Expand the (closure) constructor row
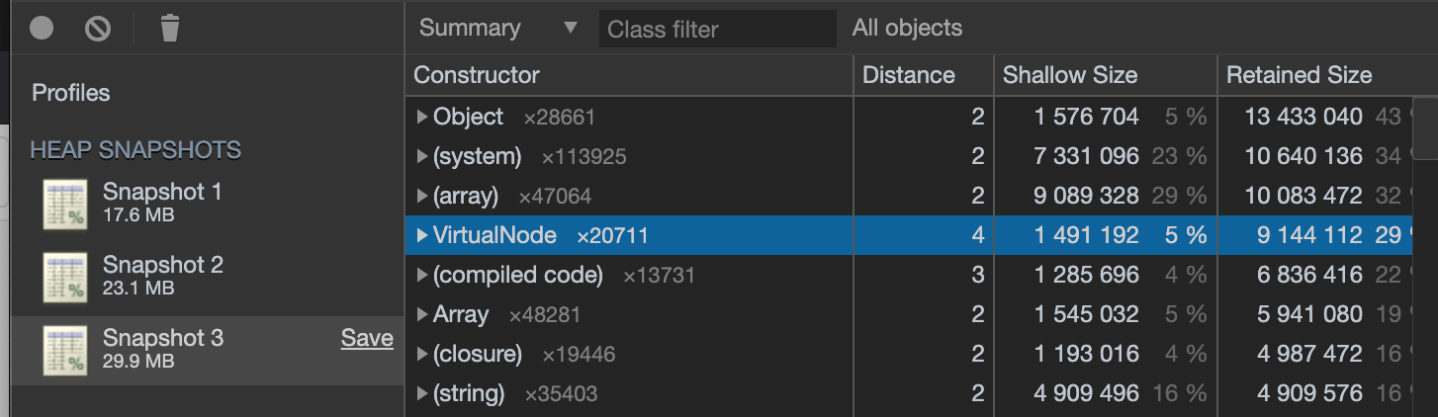 point(422,355)
